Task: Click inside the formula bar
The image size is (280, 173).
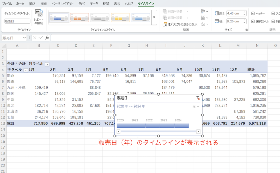Action: [x=165, y=38]
